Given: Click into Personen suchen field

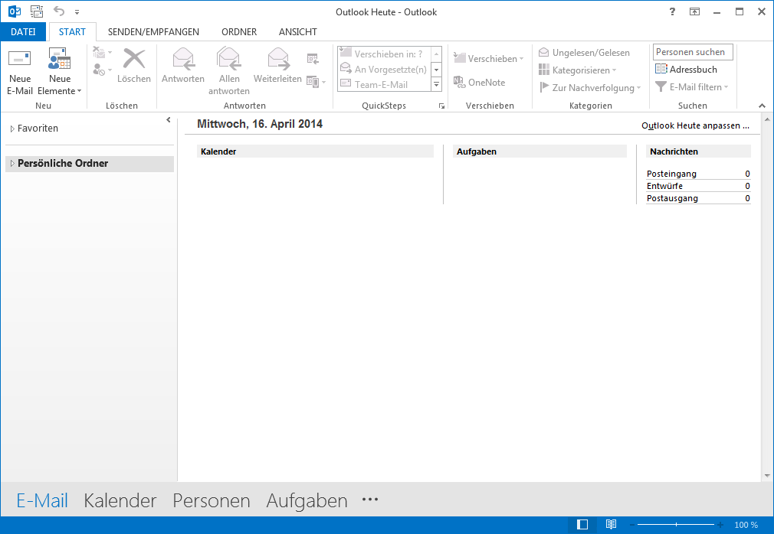Looking at the screenshot, I should [x=693, y=52].
